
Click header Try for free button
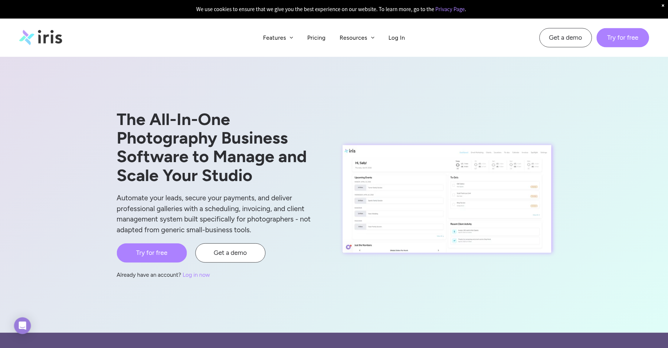622,37
